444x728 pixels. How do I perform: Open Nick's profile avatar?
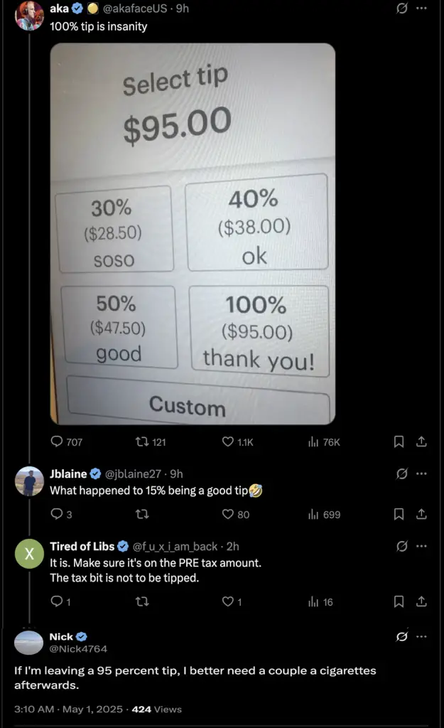click(x=28, y=643)
